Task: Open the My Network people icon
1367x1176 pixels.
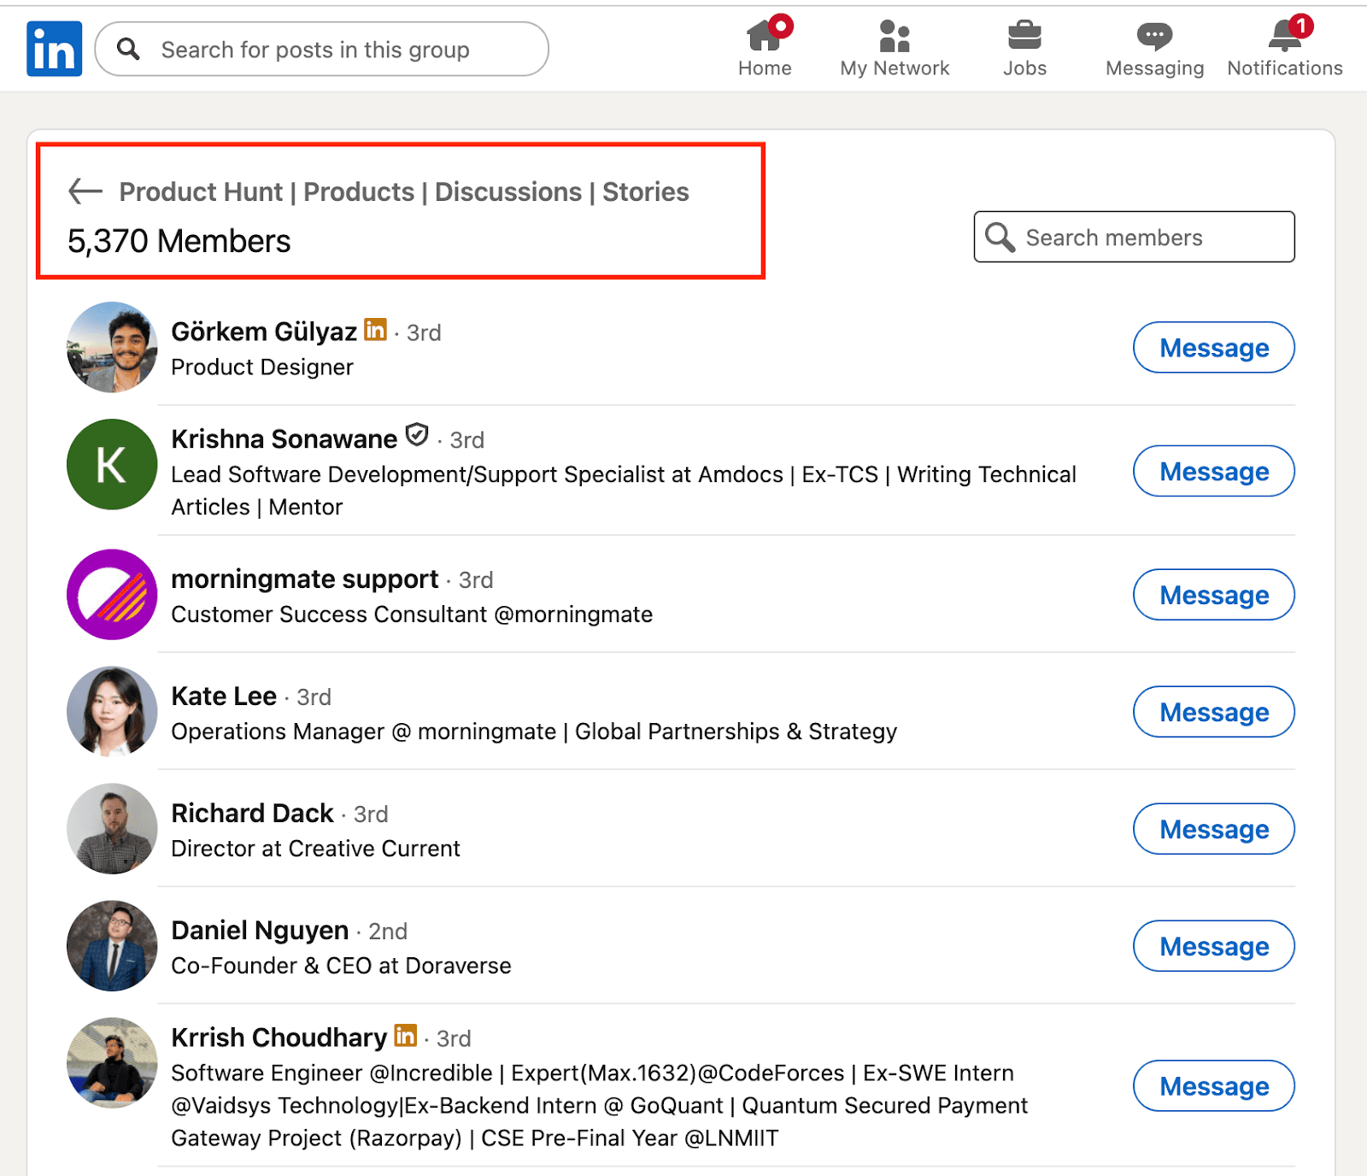Action: click(x=895, y=36)
